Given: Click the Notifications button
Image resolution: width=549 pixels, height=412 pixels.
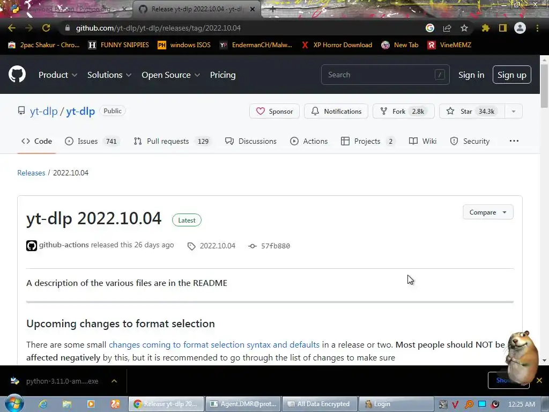Looking at the screenshot, I should click(336, 112).
